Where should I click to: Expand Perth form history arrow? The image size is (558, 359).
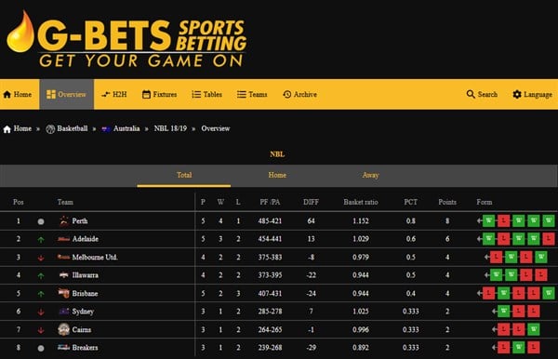(479, 221)
